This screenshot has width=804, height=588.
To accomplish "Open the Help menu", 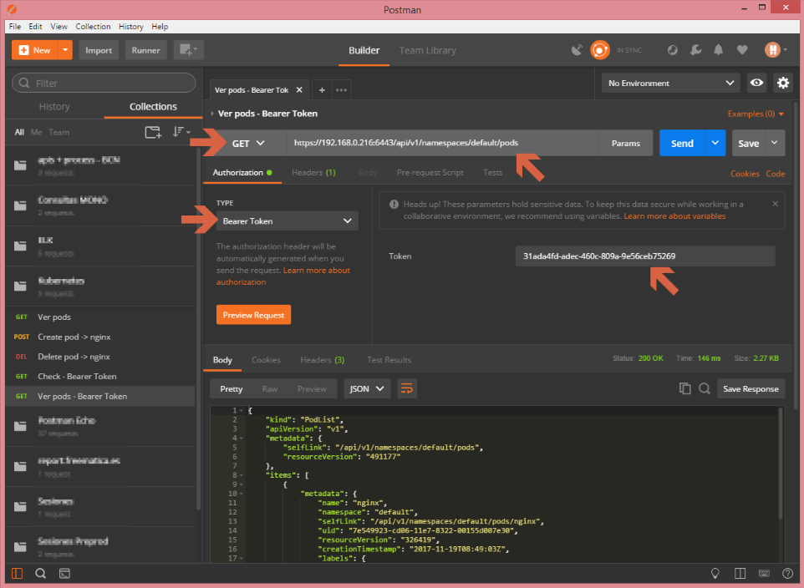I will point(160,27).
